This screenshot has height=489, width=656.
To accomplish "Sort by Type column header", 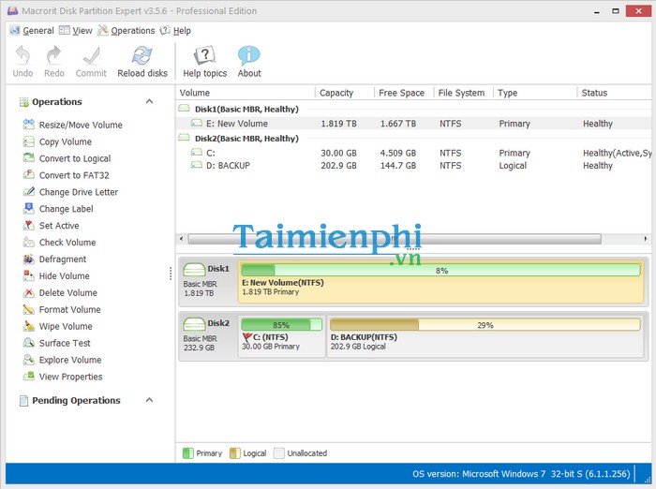I will pos(535,93).
